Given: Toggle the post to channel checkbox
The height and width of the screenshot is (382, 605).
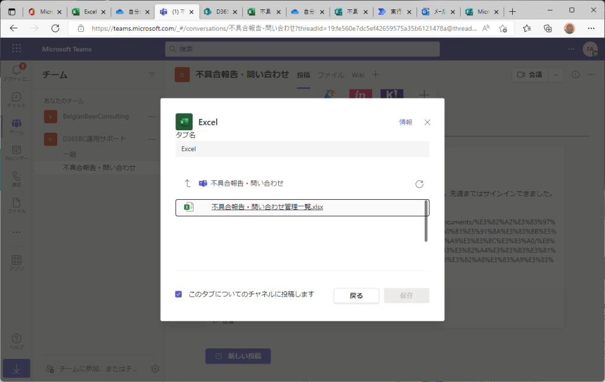Looking at the screenshot, I should [x=178, y=294].
